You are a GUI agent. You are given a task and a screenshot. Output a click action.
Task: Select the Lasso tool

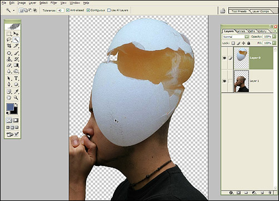[x=9, y=39]
